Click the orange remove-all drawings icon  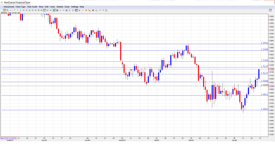coord(89,11)
